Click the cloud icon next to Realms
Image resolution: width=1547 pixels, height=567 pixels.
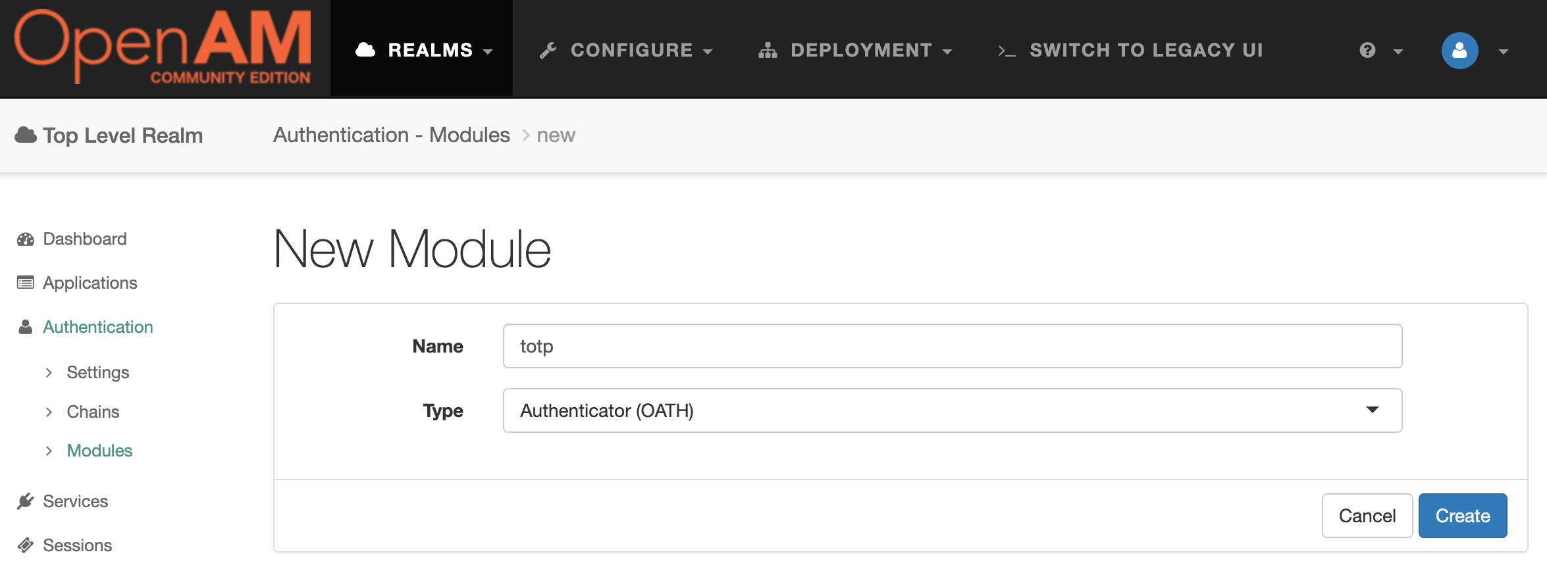click(x=365, y=50)
